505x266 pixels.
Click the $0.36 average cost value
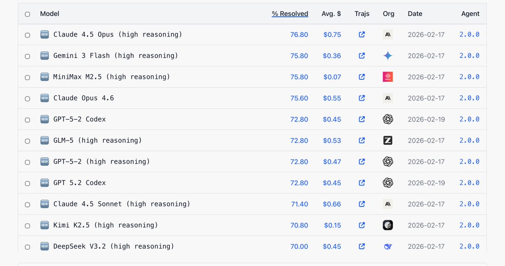pyautogui.click(x=332, y=56)
